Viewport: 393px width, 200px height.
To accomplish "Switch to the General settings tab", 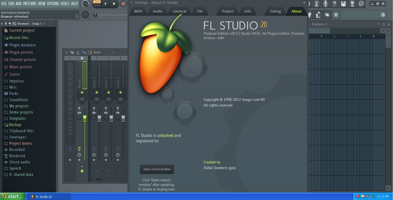I will 180,11.
